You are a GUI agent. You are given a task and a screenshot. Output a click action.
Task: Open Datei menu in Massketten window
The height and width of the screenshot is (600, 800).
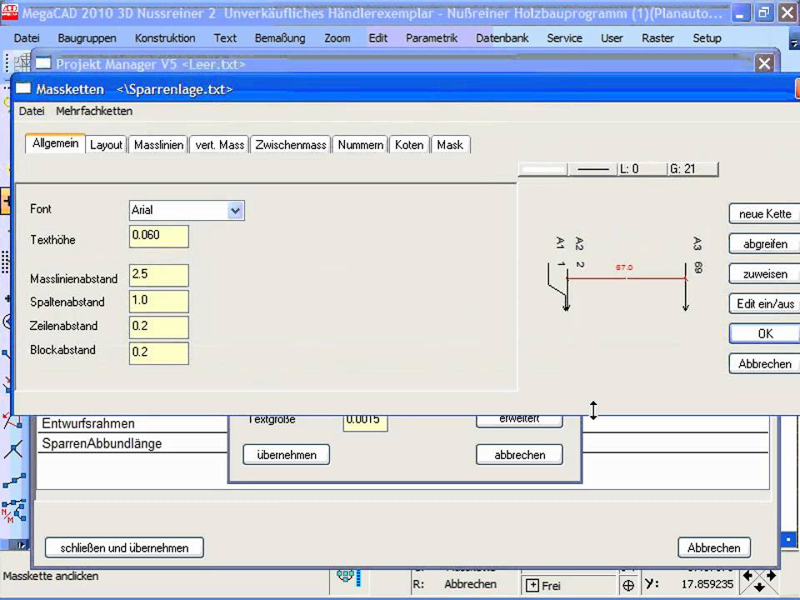[32, 111]
